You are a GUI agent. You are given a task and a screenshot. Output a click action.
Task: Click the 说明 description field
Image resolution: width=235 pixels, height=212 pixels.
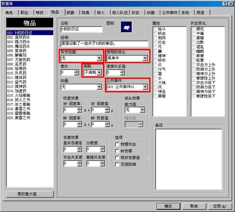(105, 44)
